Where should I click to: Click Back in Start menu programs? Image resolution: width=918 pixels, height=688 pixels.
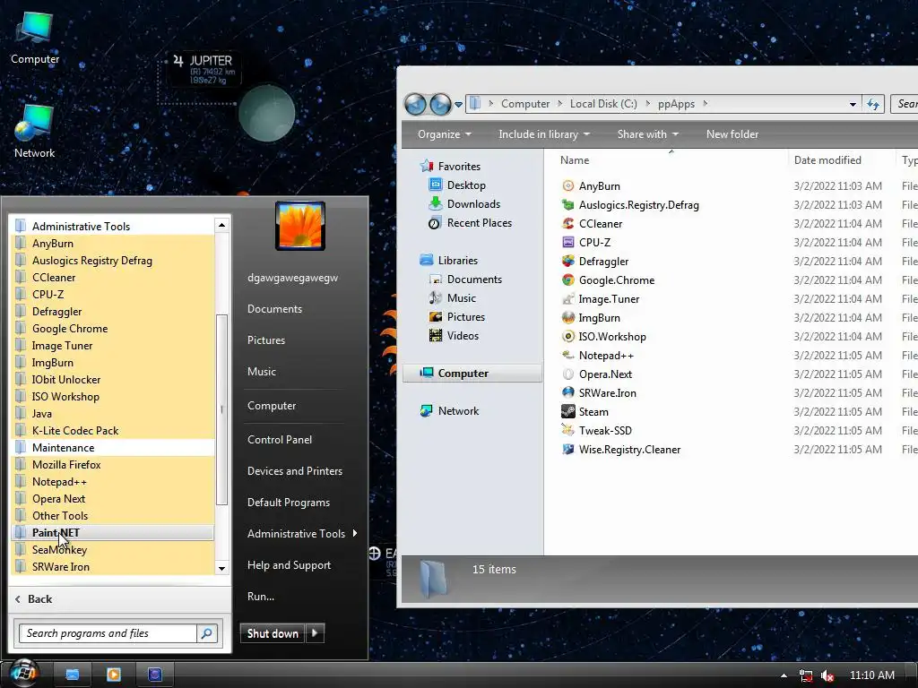[x=34, y=599]
